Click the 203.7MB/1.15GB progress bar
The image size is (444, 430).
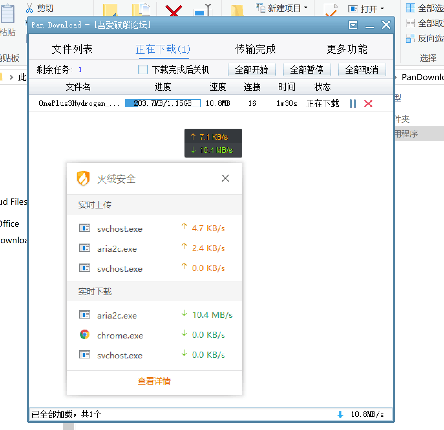coord(163,103)
